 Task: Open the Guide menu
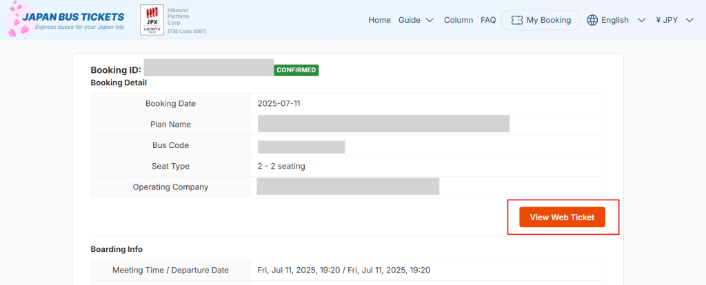tap(410, 20)
